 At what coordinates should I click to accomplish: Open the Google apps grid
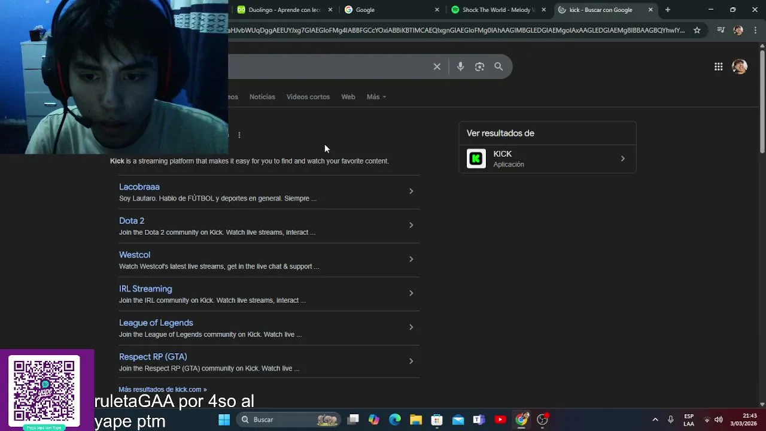coord(718,66)
